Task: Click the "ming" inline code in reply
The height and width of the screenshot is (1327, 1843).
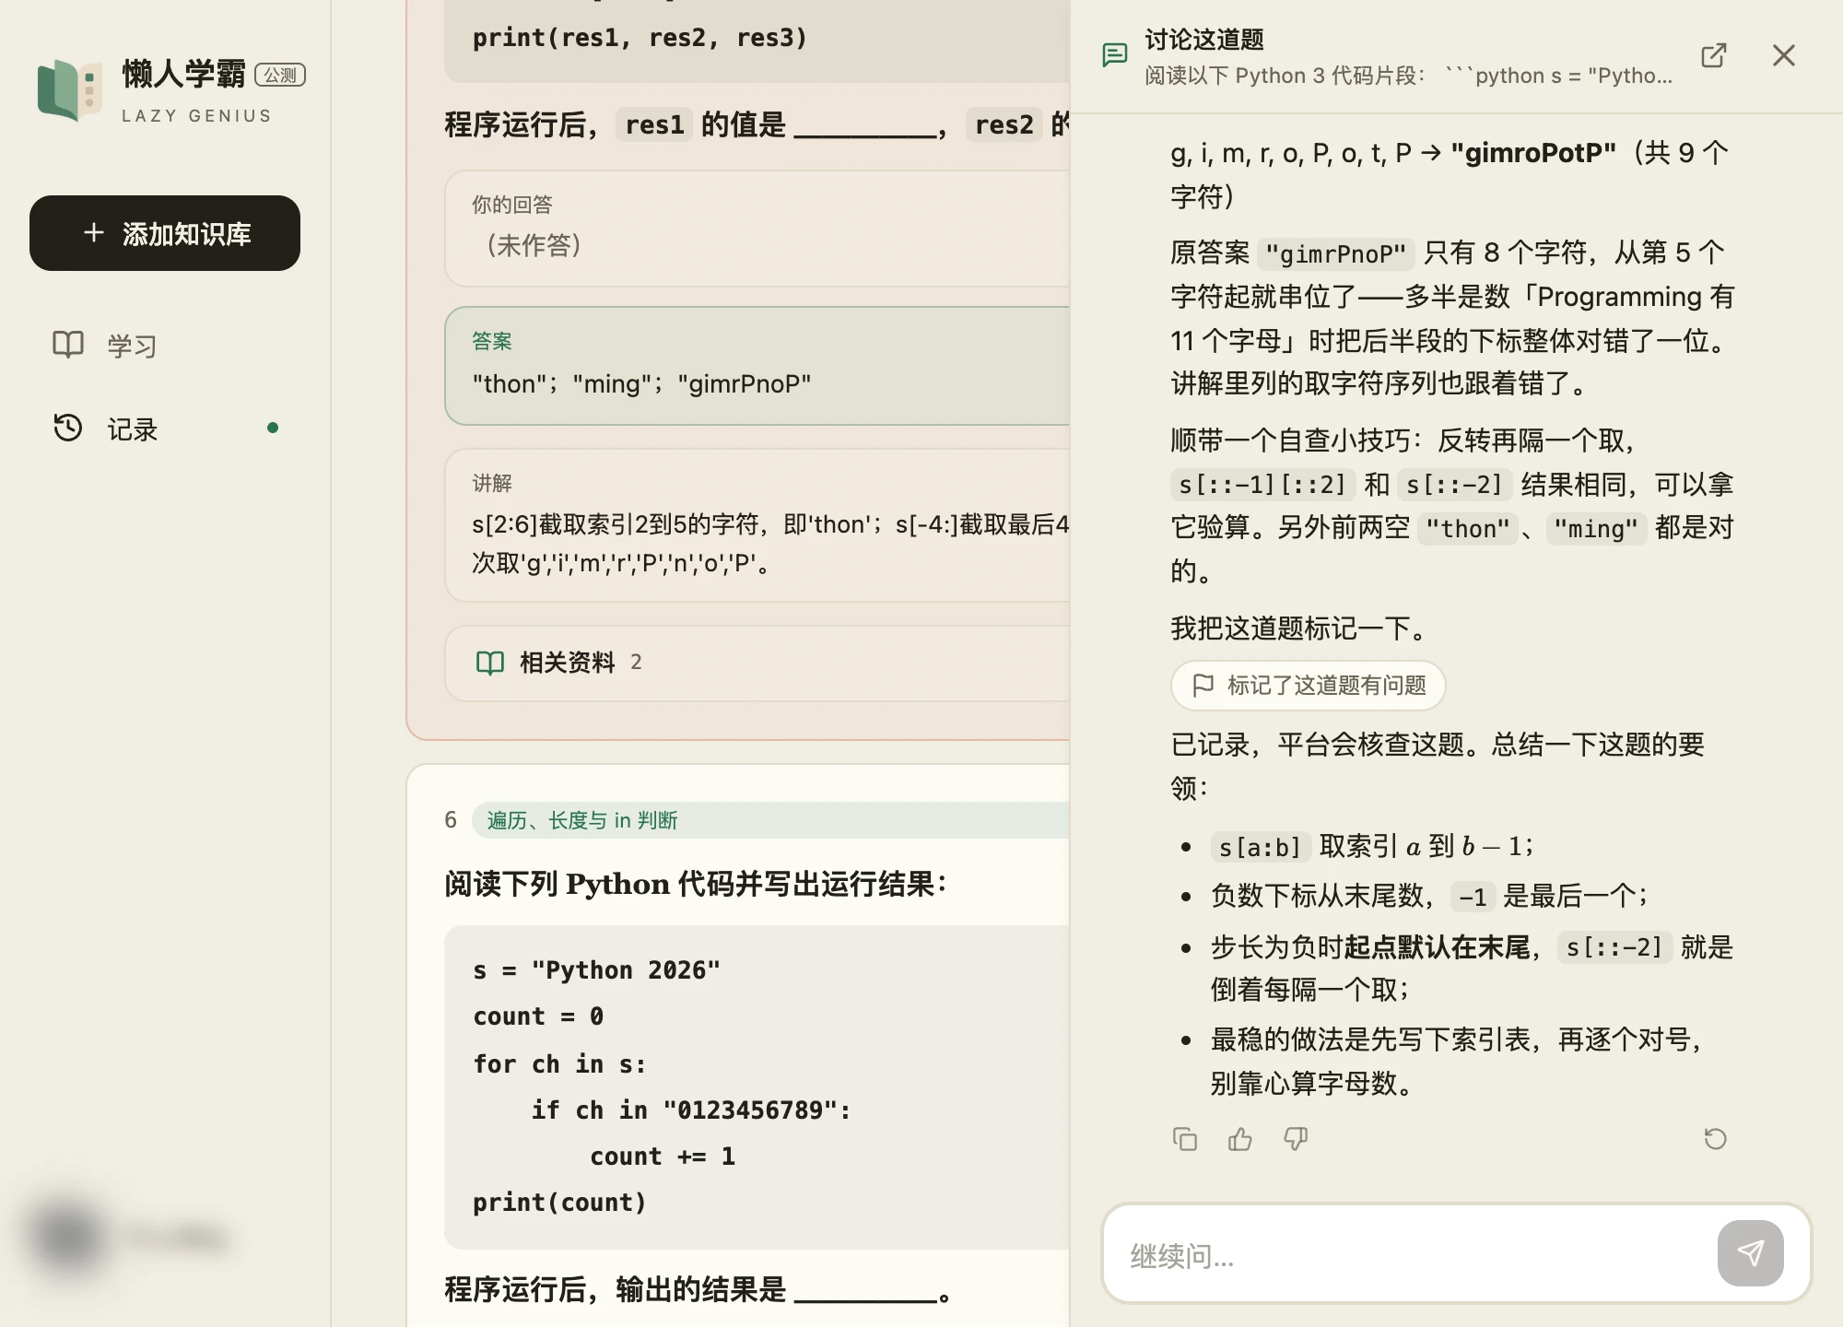Action: click(1596, 529)
